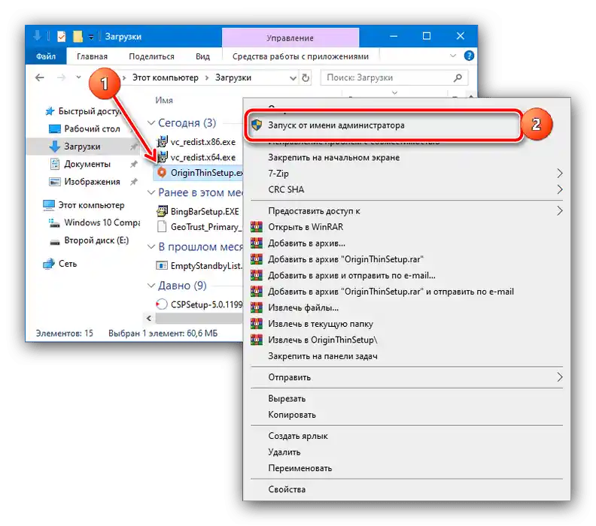Click the Explorer help question icon

pyautogui.click(x=469, y=56)
